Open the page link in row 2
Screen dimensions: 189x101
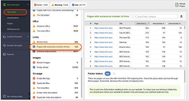pyautogui.click(x=104, y=33)
